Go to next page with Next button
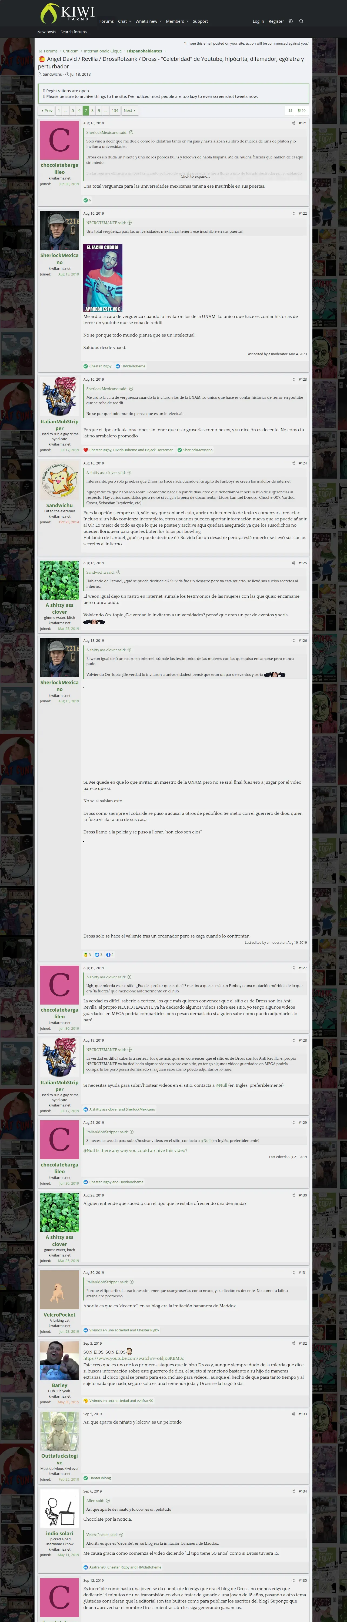347x1622 pixels. (x=129, y=111)
